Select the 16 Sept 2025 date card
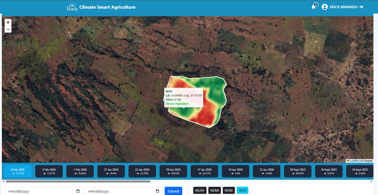This screenshot has width=378, height=195. point(329,171)
